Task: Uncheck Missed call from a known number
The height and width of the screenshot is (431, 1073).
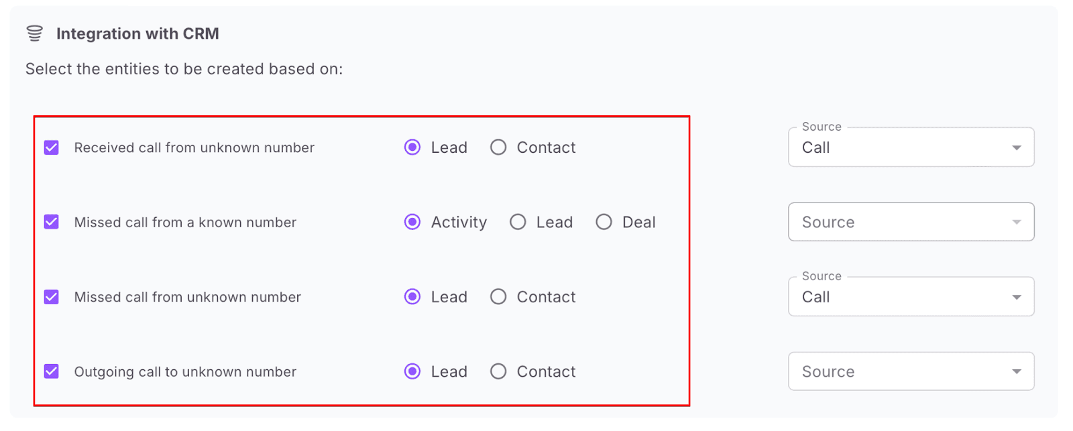Action: pyautogui.click(x=52, y=222)
